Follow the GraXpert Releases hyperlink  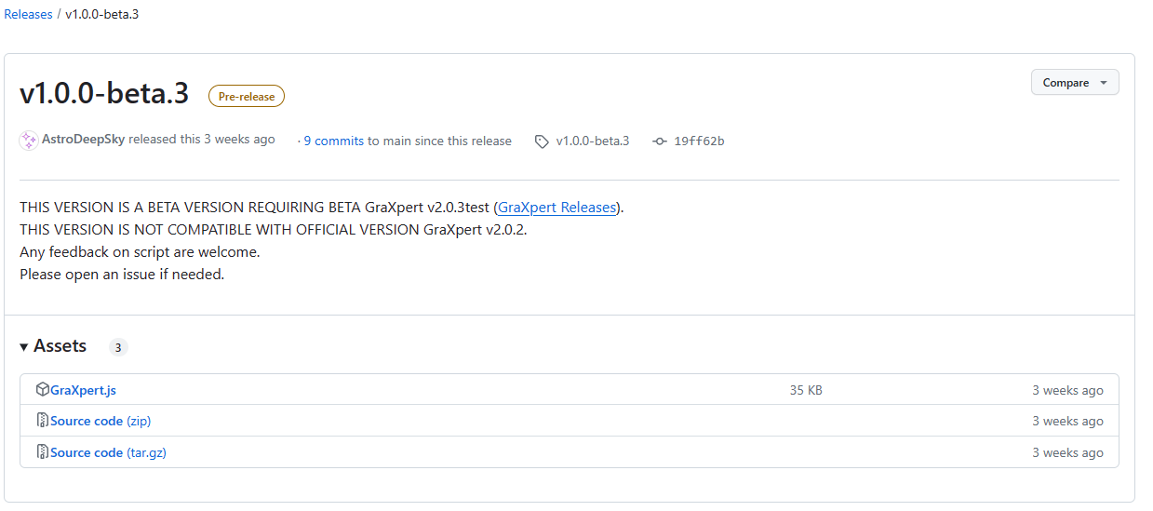pyautogui.click(x=557, y=208)
